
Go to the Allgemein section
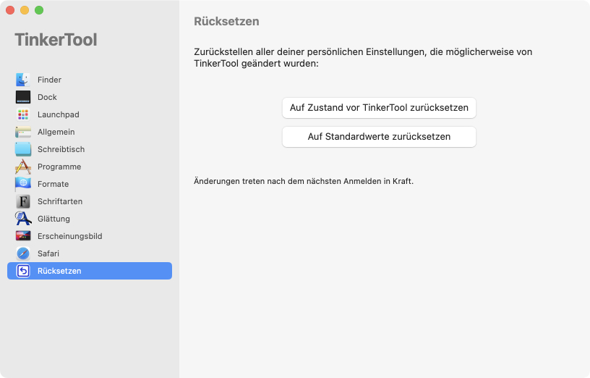pos(90,132)
